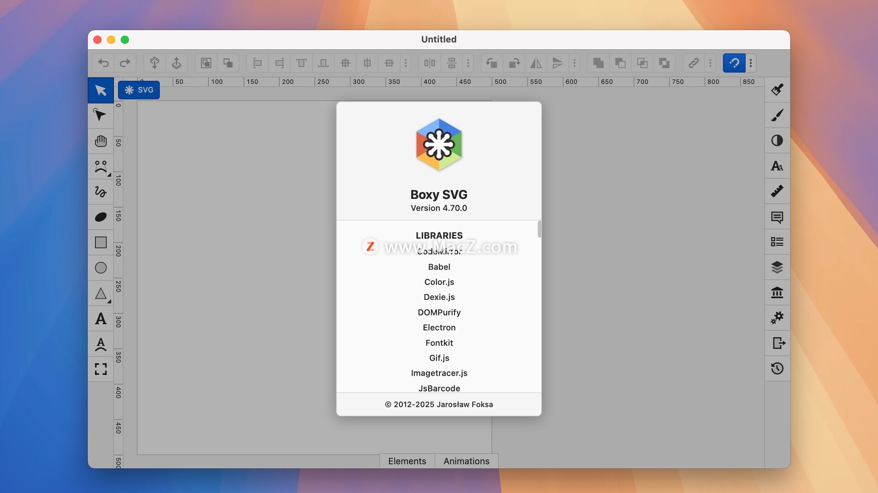The height and width of the screenshot is (493, 878).
Task: Flip selection horizontally
Action: coord(536,63)
